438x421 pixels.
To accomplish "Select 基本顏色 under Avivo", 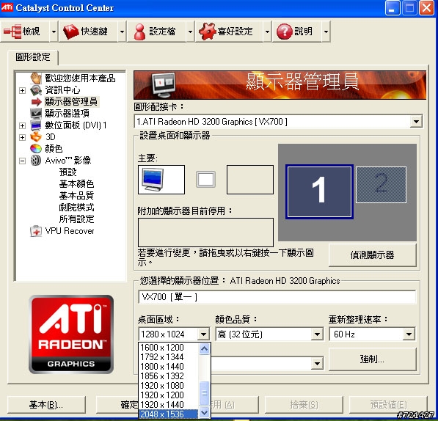I will pyautogui.click(x=76, y=183).
